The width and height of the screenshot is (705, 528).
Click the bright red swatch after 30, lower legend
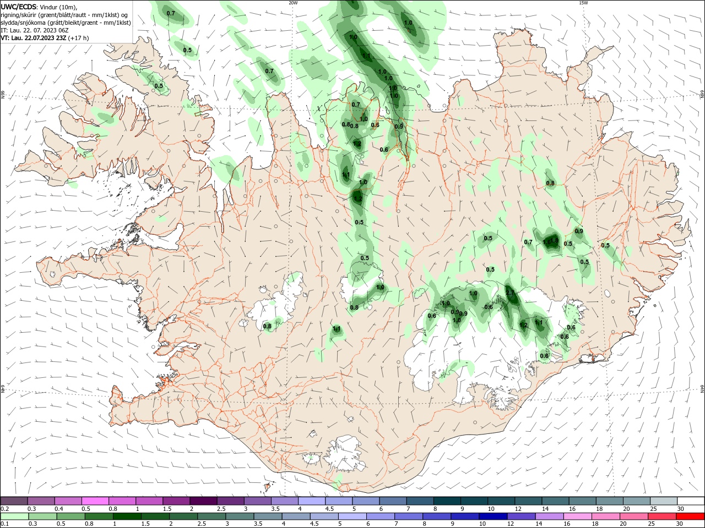(x=691, y=516)
